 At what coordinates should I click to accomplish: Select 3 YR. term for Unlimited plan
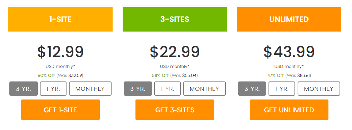tap(252, 88)
